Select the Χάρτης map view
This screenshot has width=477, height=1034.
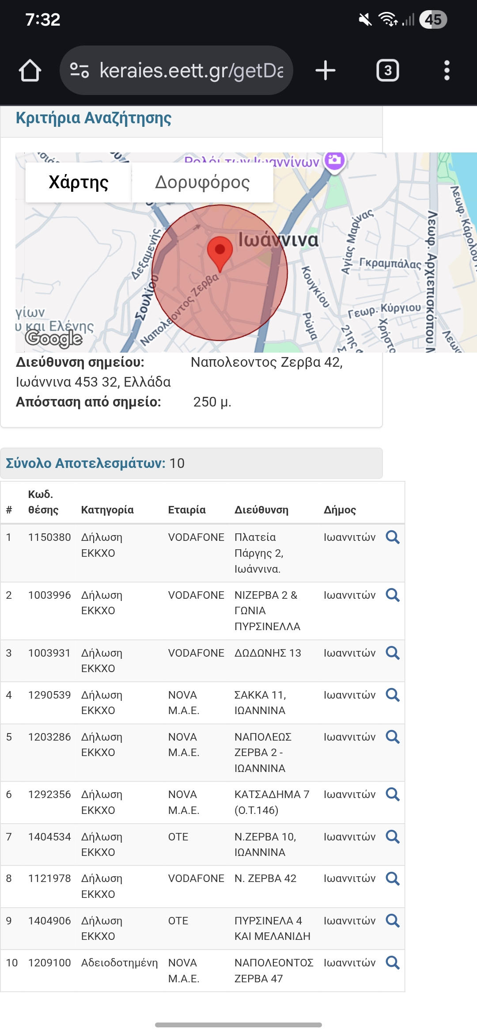click(x=79, y=182)
